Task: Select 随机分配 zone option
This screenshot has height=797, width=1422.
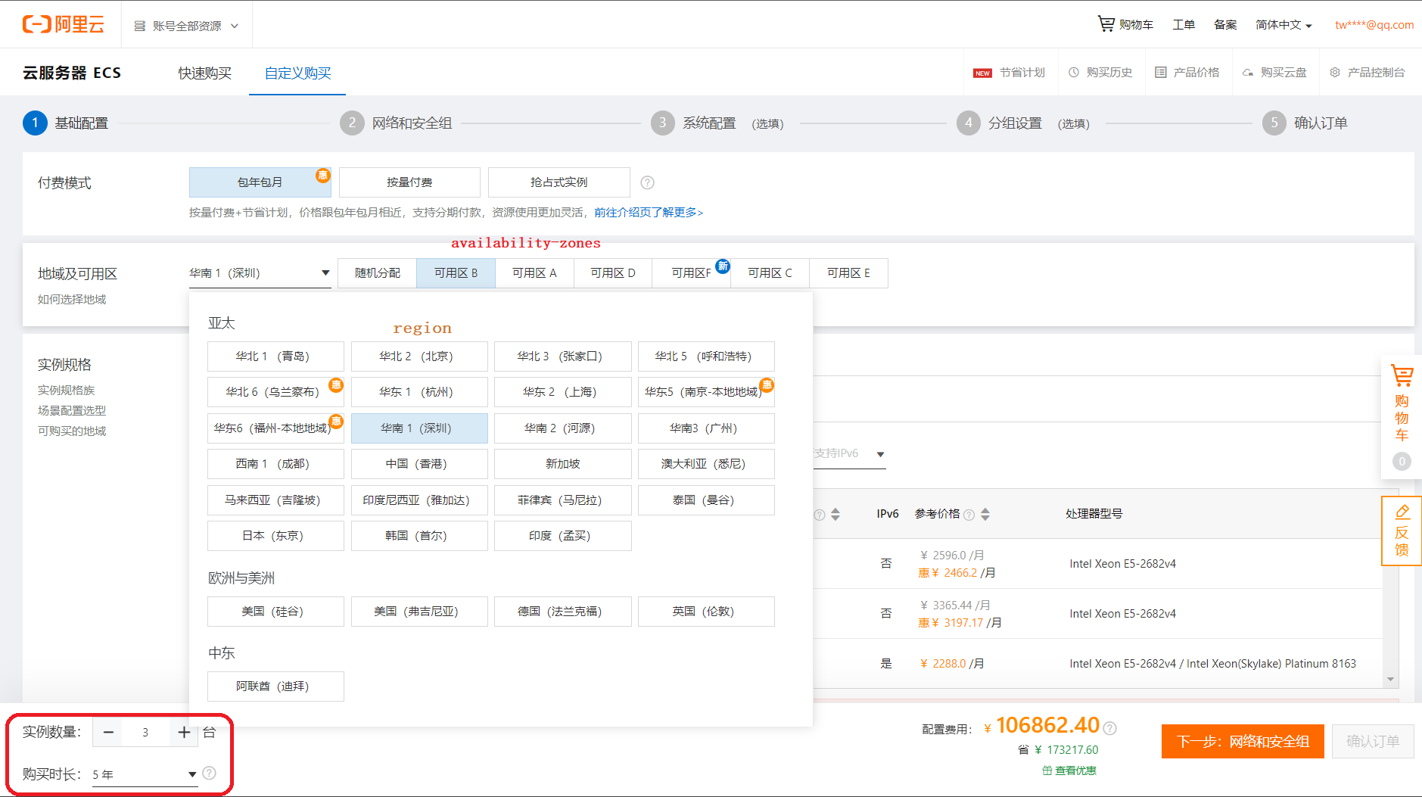Action: [378, 273]
